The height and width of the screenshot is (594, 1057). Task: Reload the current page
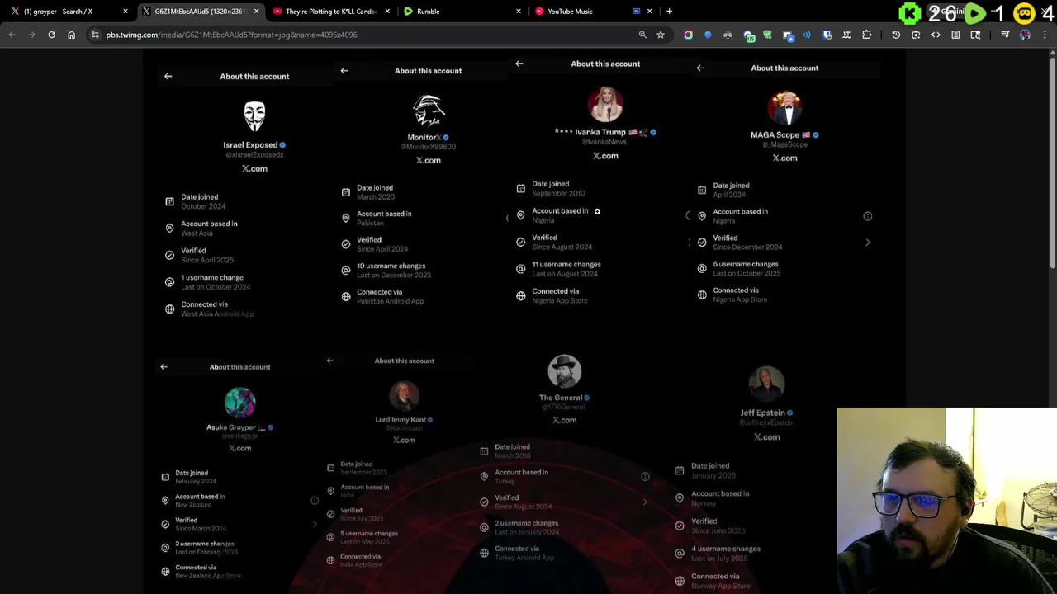51,35
